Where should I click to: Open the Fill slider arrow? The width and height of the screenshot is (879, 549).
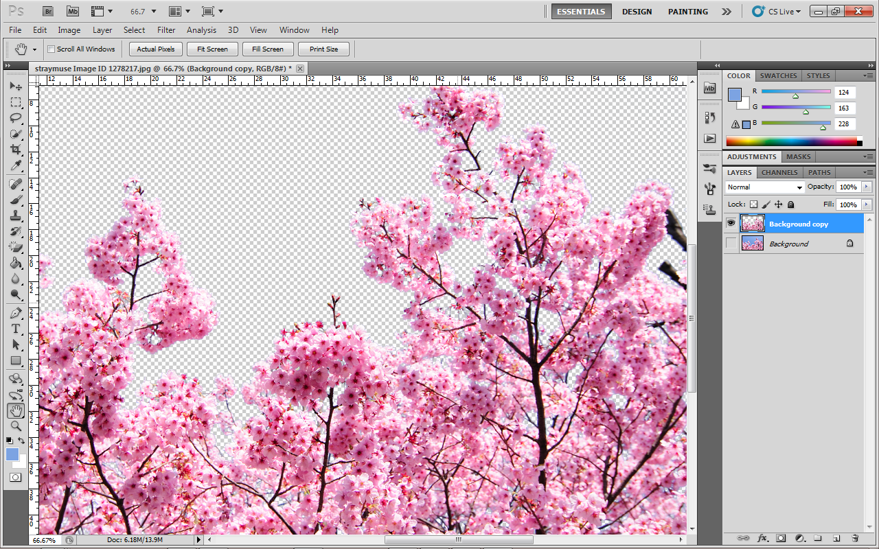pos(866,205)
